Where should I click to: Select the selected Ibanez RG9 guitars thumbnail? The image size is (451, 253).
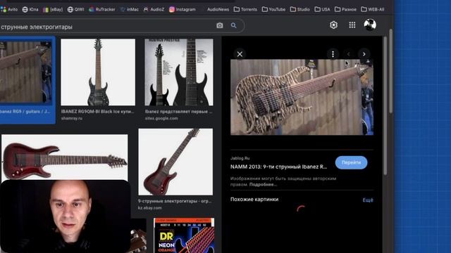(x=26, y=72)
